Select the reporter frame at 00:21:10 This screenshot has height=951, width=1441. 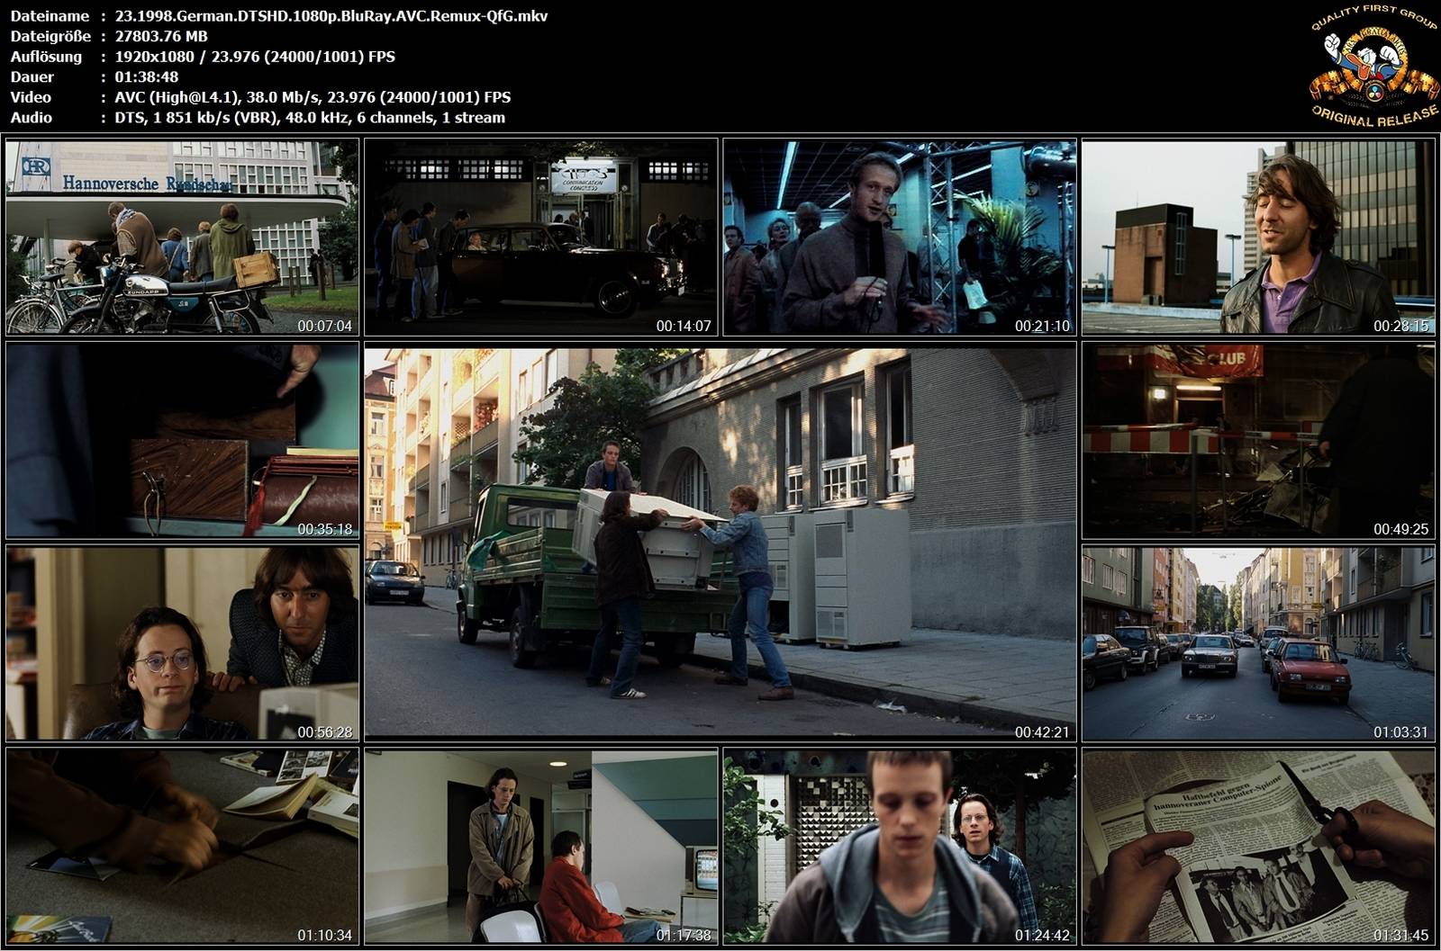pyautogui.click(x=900, y=238)
